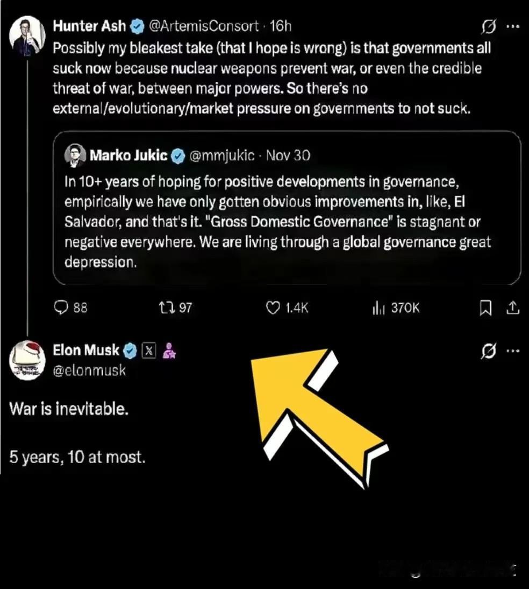The image size is (529, 589).
Task: View the 370K views analytics icon
Action: [377, 307]
